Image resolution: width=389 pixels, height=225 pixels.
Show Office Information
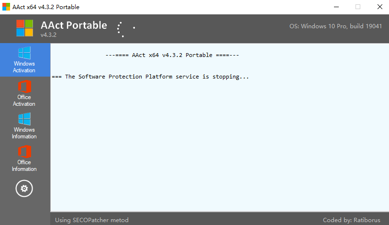[24, 158]
